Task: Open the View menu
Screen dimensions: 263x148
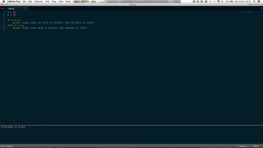Action: (54, 2)
